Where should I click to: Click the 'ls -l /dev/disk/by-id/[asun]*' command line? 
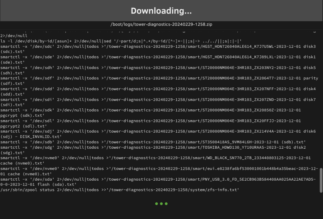click(x=121, y=41)
